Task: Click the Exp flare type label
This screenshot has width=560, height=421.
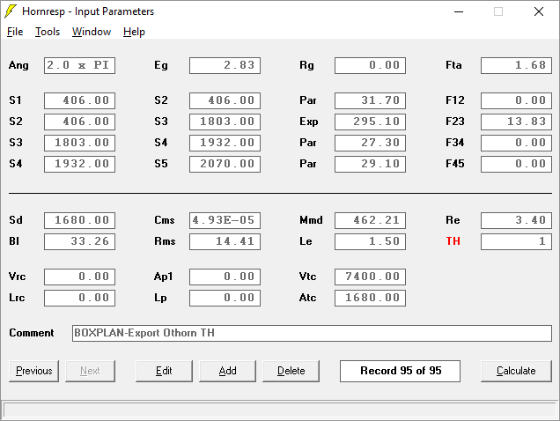Action: [x=308, y=122]
